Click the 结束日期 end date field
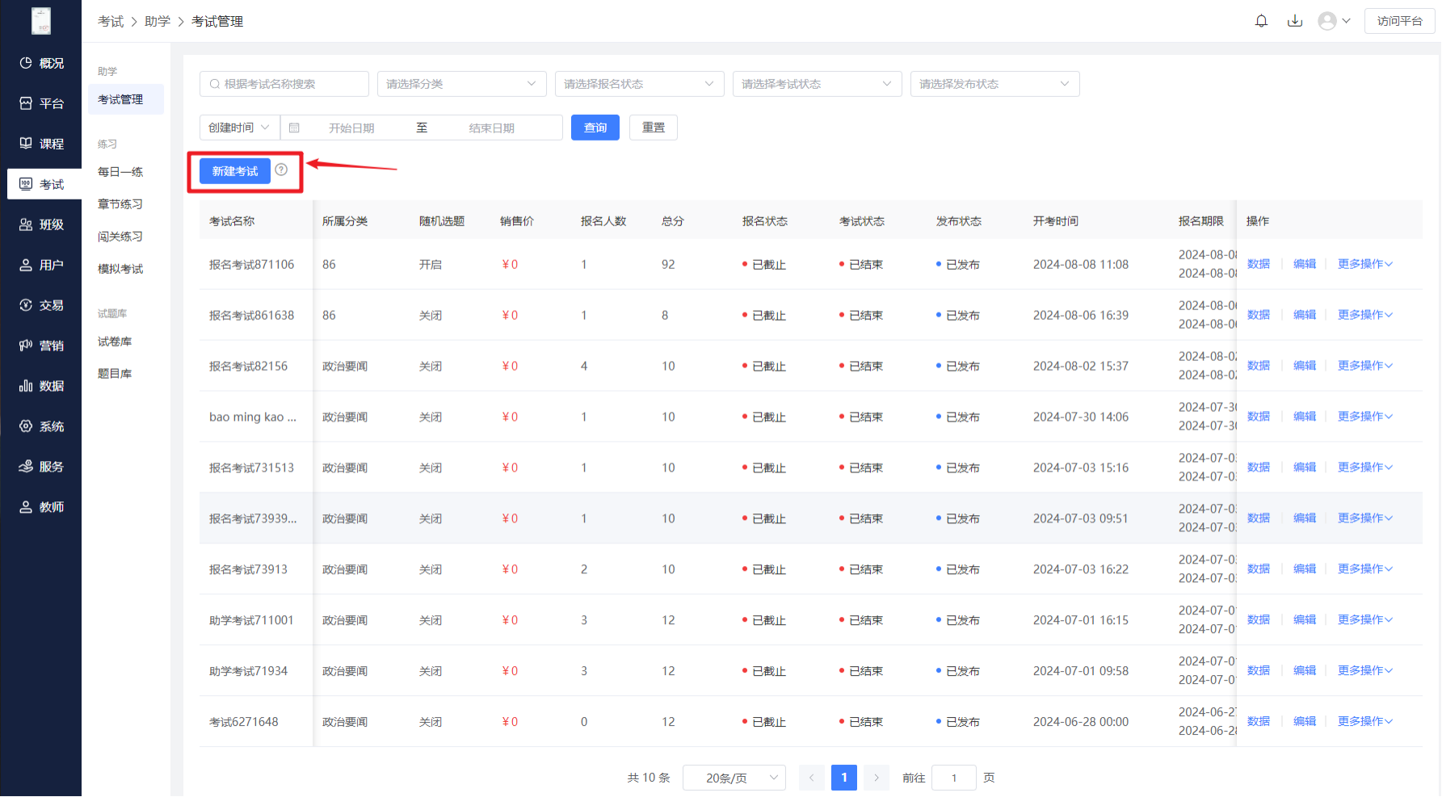This screenshot has width=1442, height=797. tap(492, 128)
